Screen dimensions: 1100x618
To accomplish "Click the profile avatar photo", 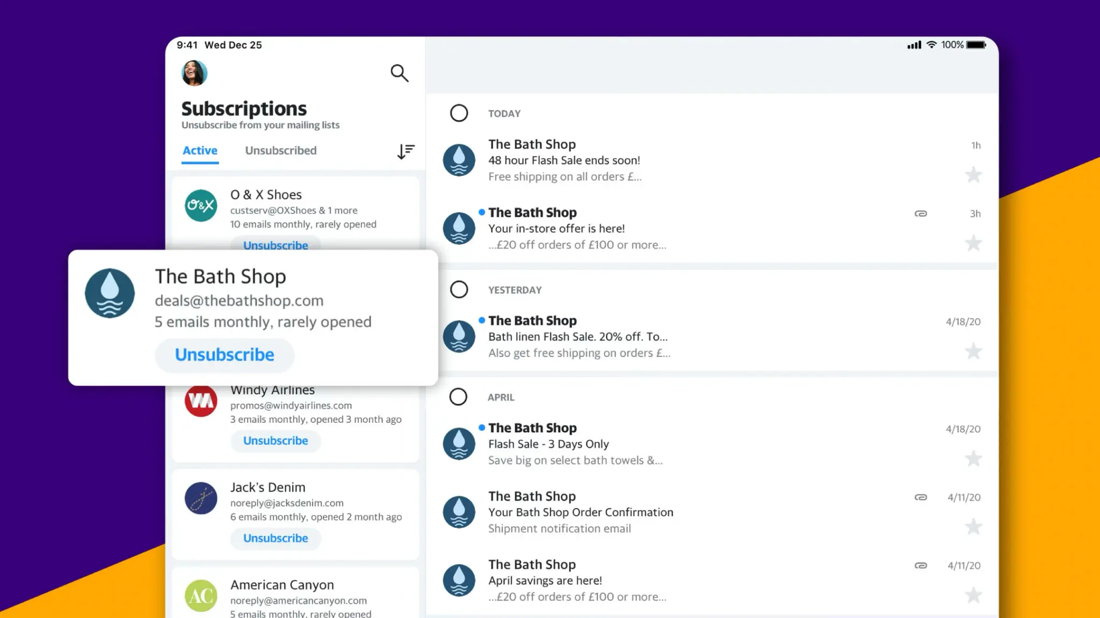I will [194, 73].
